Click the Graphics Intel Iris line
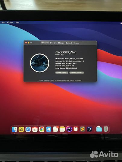Screen dimensions: 122x162 pos(65,66)
